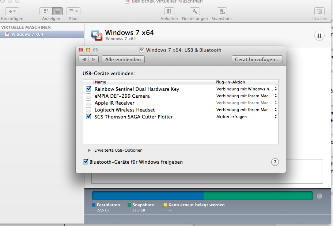Screen dimensions: 333x226
Task: Sort by the Name column header
Action: tap(154, 82)
